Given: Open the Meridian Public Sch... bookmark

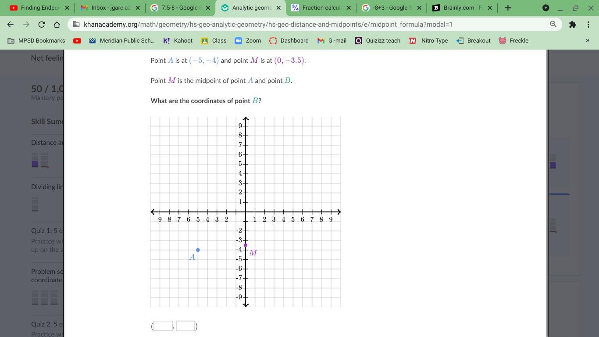Looking at the screenshot, I should click(x=122, y=40).
